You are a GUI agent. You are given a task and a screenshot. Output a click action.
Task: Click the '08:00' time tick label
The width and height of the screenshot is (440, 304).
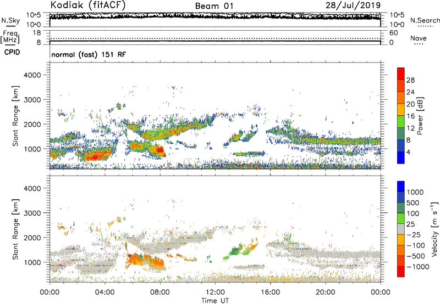pyautogui.click(x=160, y=292)
